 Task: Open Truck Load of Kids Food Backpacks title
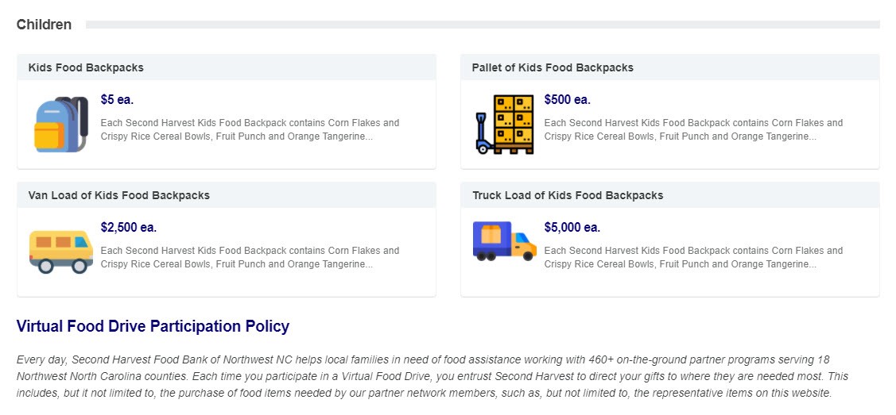click(x=568, y=195)
